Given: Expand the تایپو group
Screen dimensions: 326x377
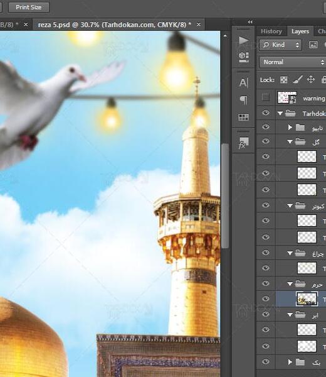Looking at the screenshot, I should [290, 127].
